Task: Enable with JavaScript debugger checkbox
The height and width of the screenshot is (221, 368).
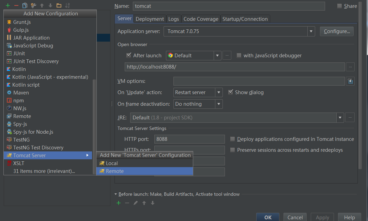Action: coord(239,56)
